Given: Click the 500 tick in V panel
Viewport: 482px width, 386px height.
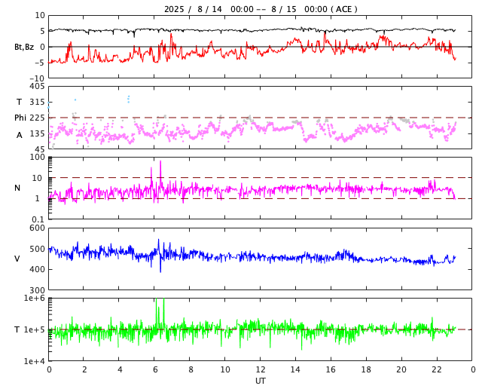Looking at the screenshot, I should point(37,249).
